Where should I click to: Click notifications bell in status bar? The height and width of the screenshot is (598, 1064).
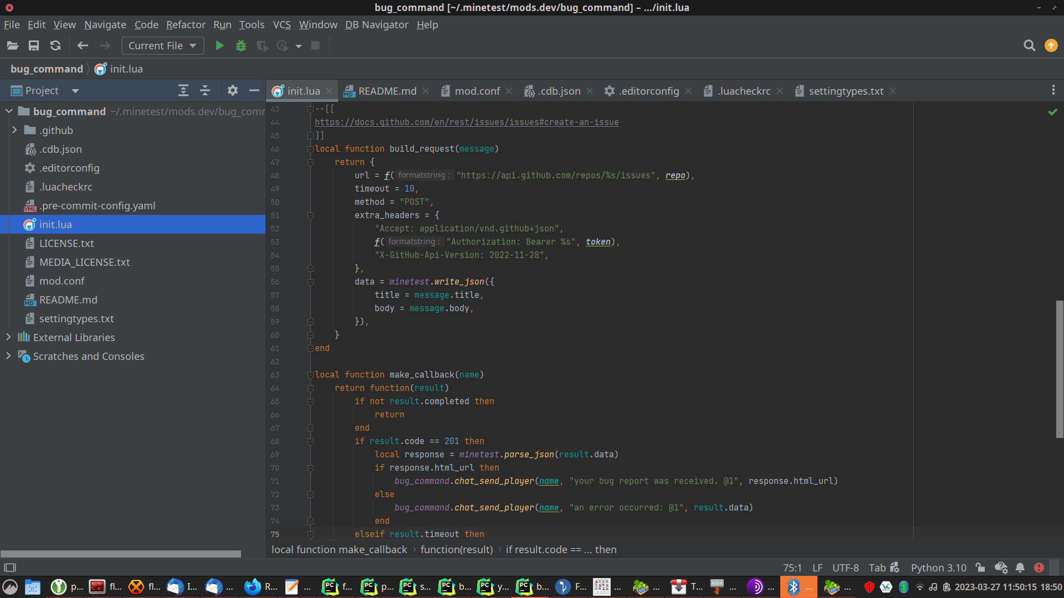click(x=1020, y=568)
